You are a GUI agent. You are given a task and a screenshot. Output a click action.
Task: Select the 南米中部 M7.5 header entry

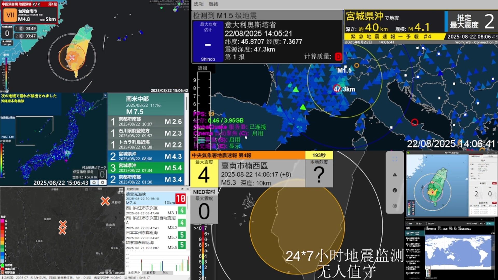tap(146, 104)
